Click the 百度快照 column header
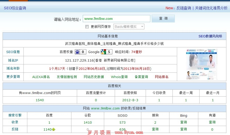 point(130,93)
